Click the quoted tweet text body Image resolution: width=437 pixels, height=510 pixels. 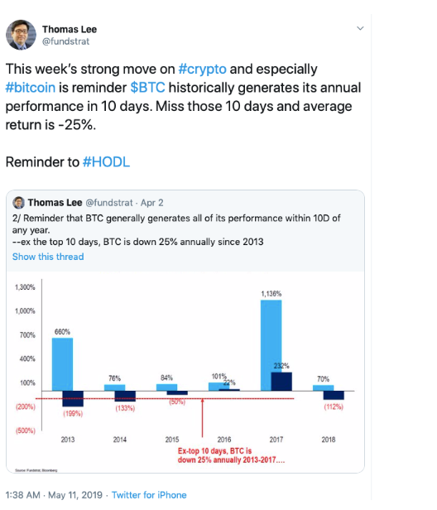click(176, 230)
